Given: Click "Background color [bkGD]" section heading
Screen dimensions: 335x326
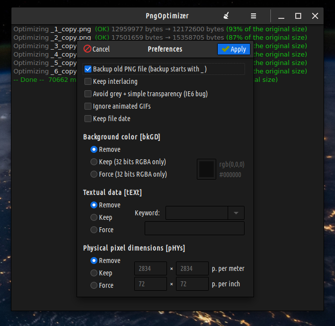Looking at the screenshot, I should point(122,137).
